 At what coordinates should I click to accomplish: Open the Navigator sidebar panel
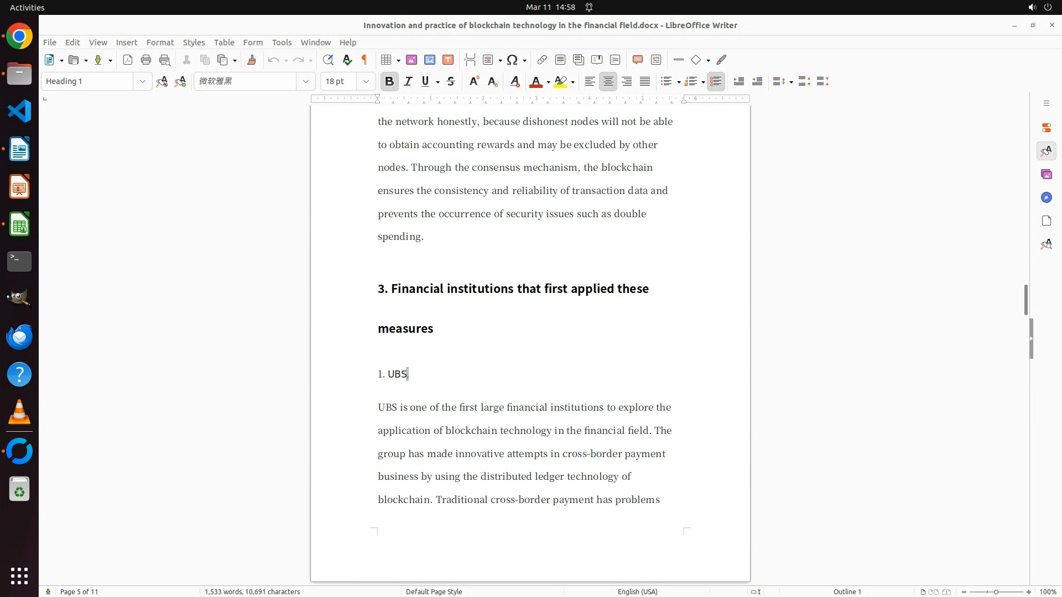[1046, 198]
